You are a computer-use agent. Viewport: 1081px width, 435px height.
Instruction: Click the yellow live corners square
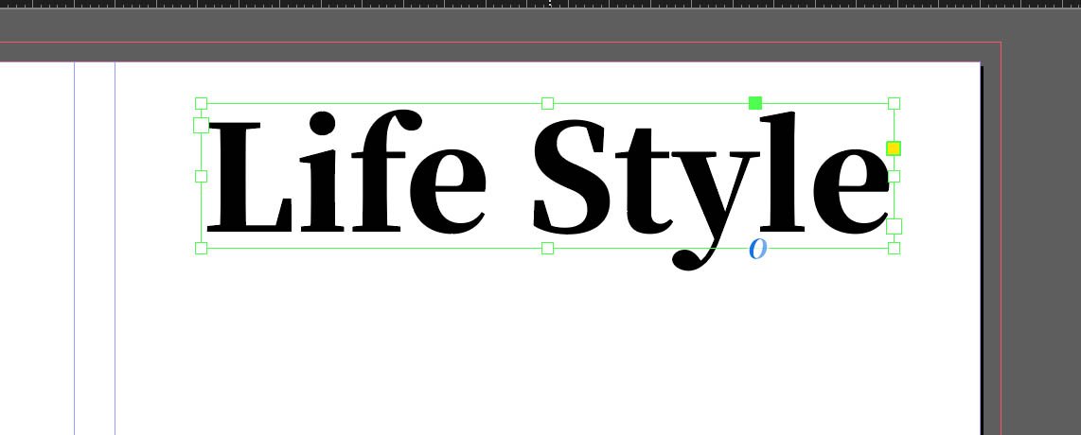click(893, 148)
